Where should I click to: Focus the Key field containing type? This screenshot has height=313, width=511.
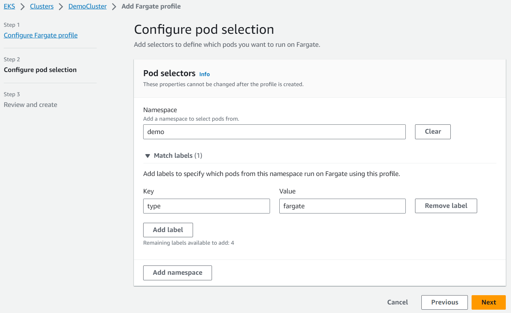point(206,206)
